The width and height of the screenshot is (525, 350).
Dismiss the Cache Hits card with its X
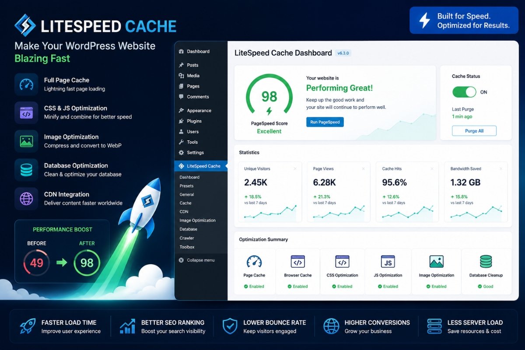click(x=432, y=168)
